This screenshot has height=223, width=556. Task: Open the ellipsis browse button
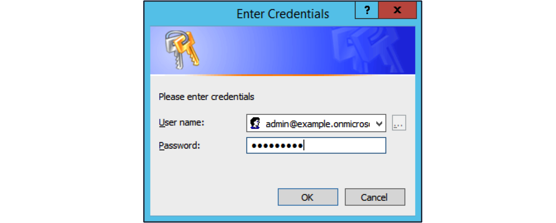399,123
